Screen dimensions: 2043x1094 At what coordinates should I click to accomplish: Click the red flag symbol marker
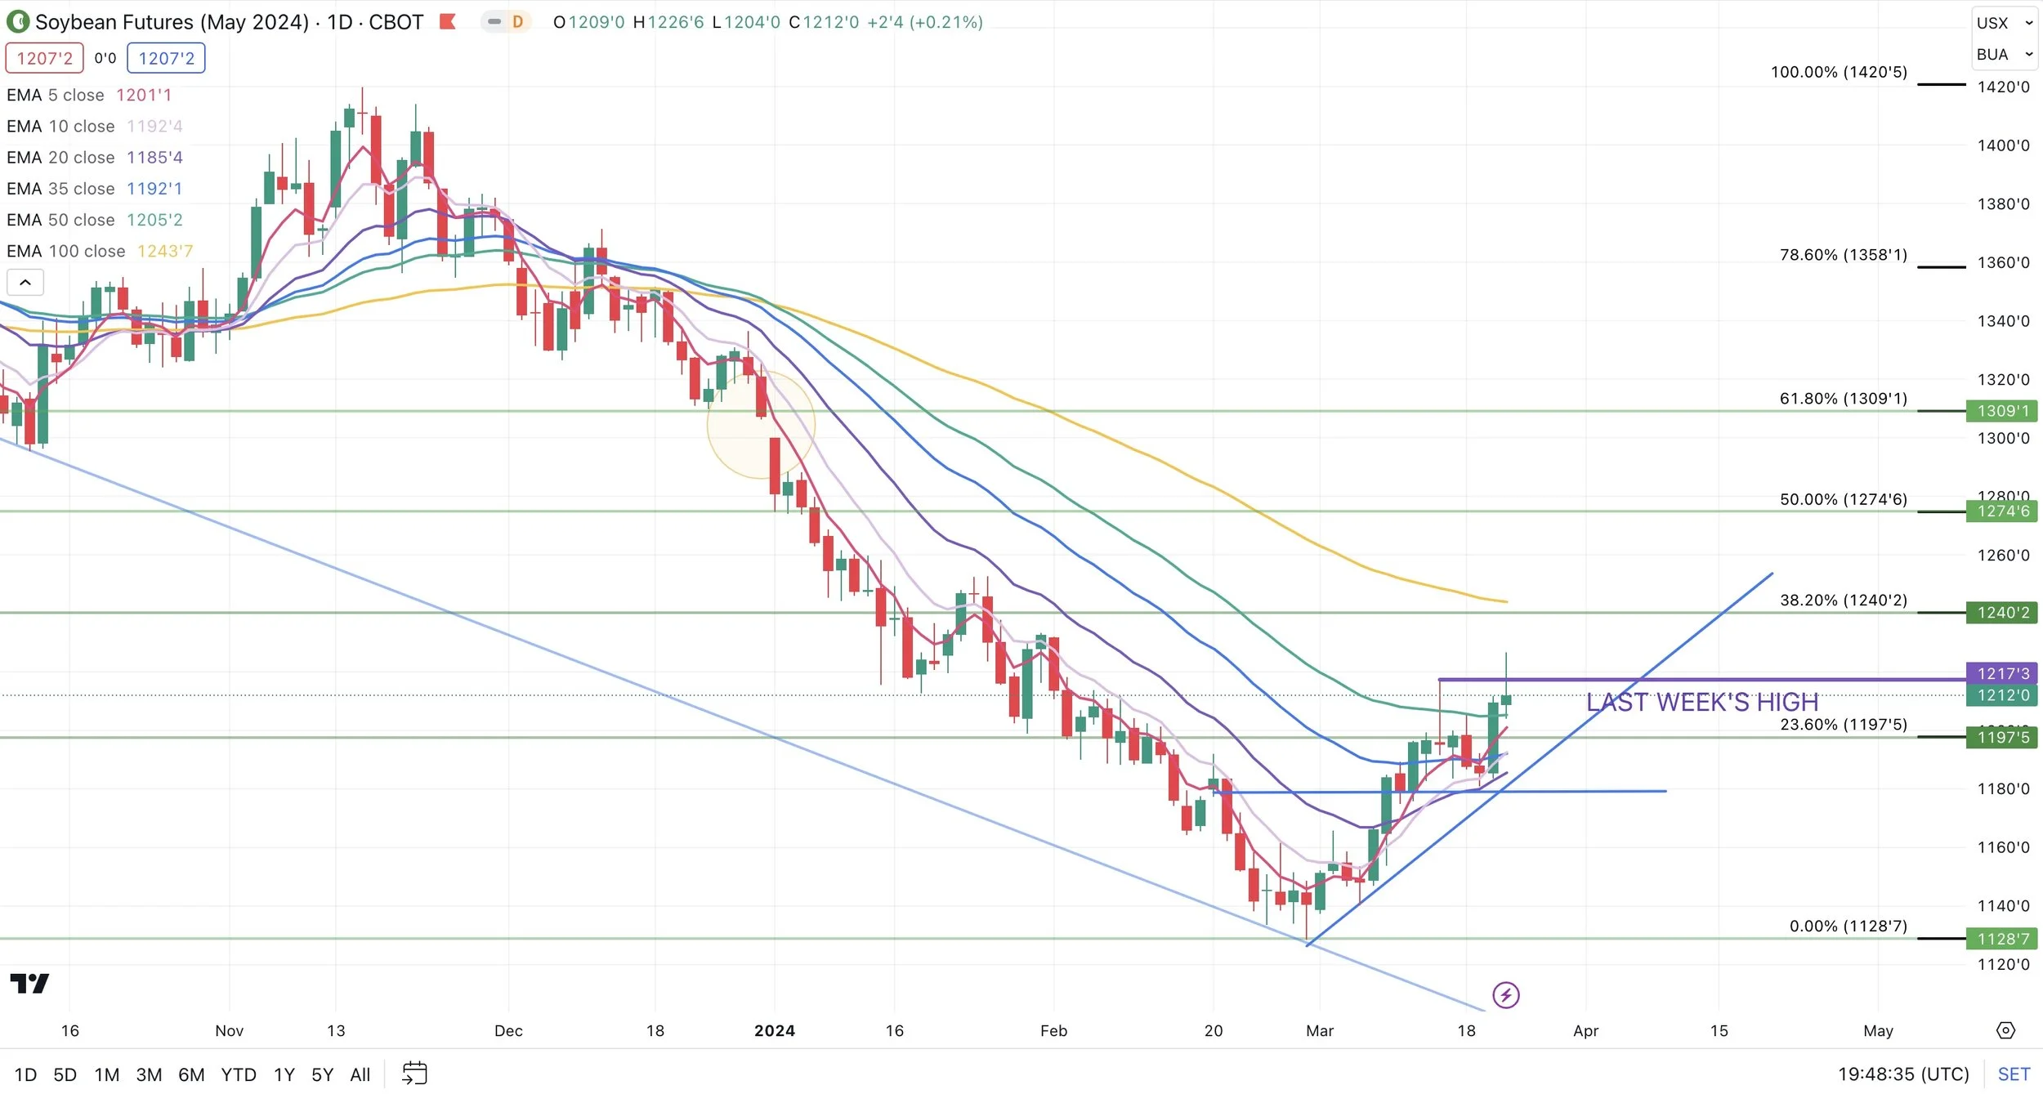[447, 22]
